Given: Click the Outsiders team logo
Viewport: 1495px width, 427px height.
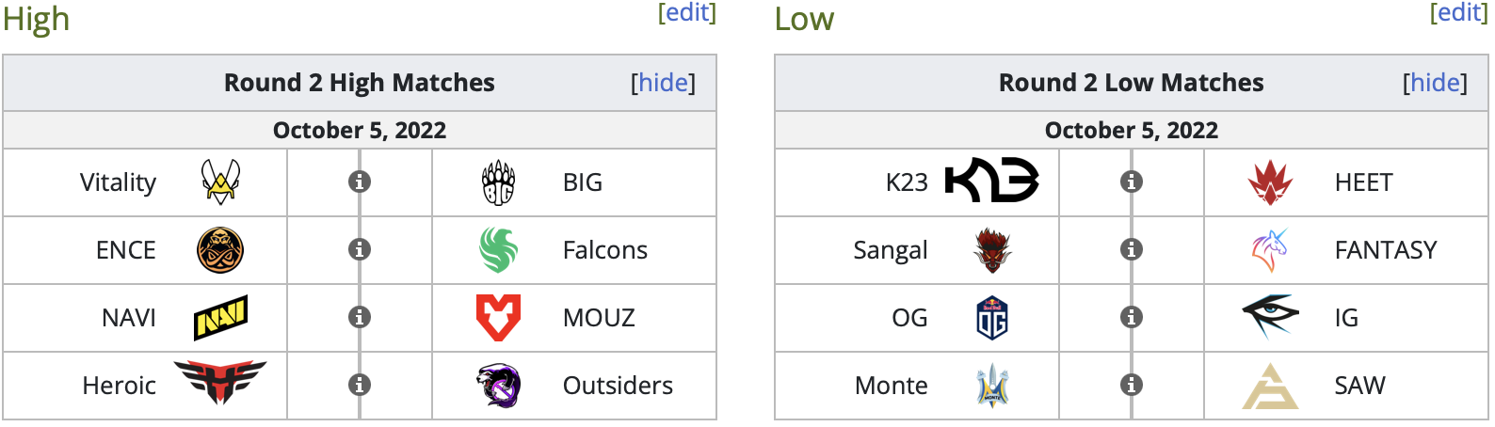Looking at the screenshot, I should pos(498,386).
